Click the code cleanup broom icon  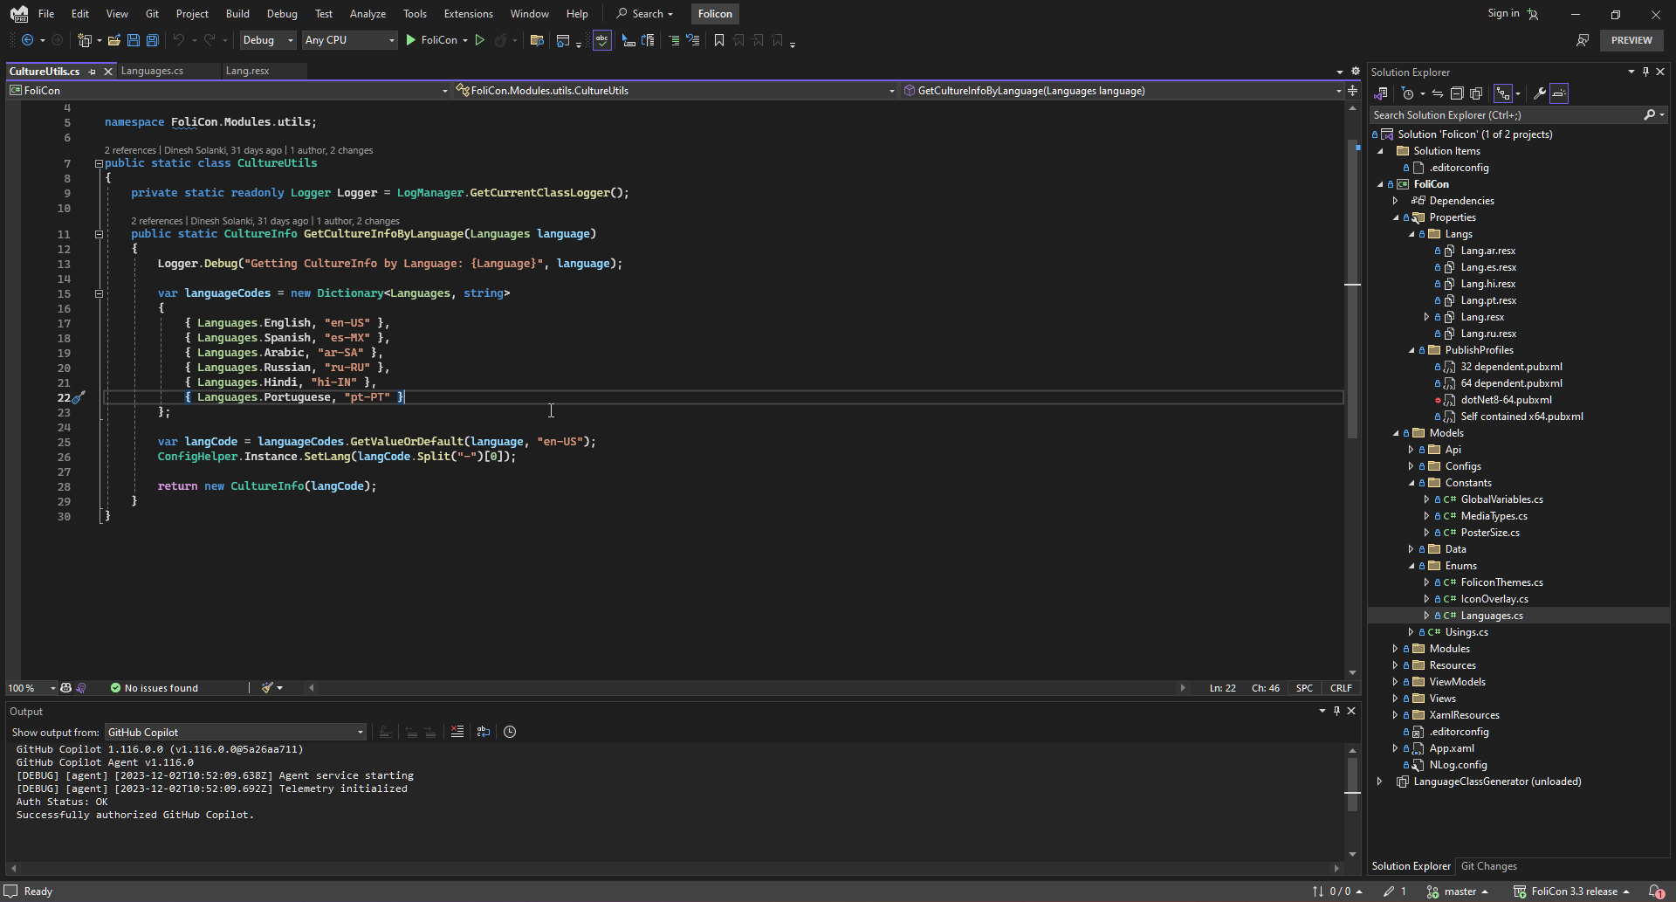(268, 688)
